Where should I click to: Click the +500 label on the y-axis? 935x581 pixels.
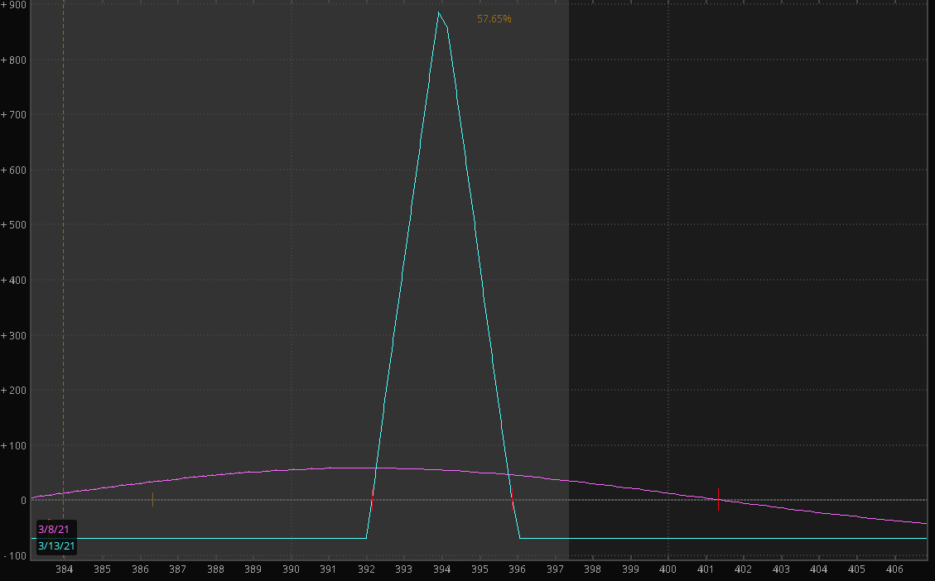tap(13, 225)
